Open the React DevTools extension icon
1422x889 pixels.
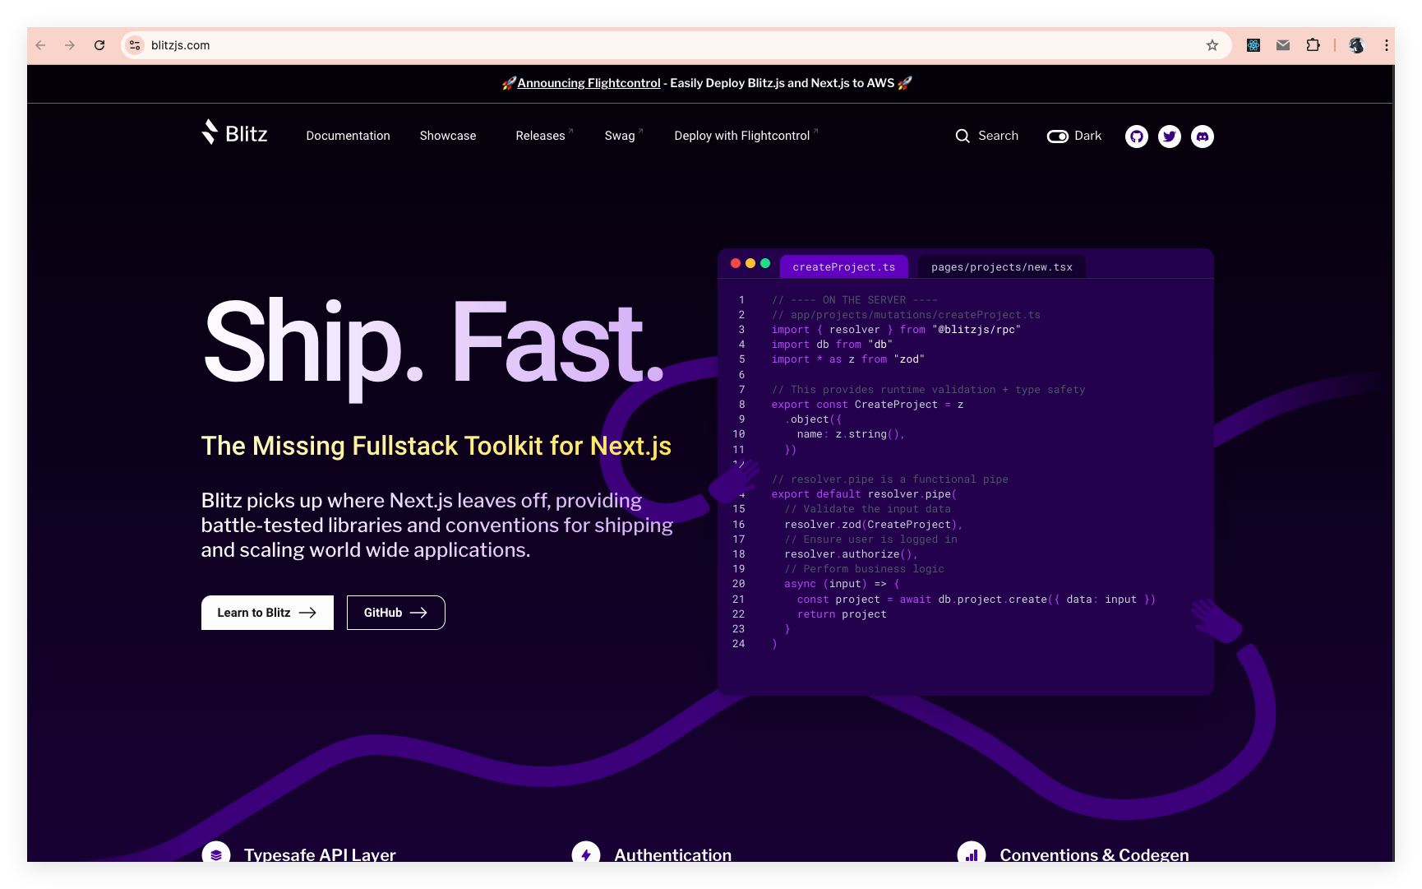click(x=1253, y=45)
